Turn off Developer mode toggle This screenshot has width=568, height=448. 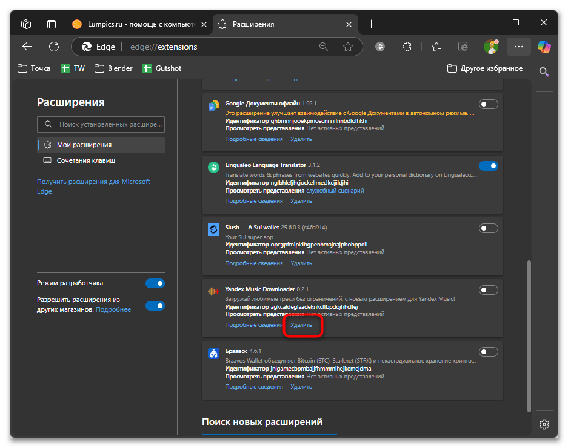click(x=155, y=283)
